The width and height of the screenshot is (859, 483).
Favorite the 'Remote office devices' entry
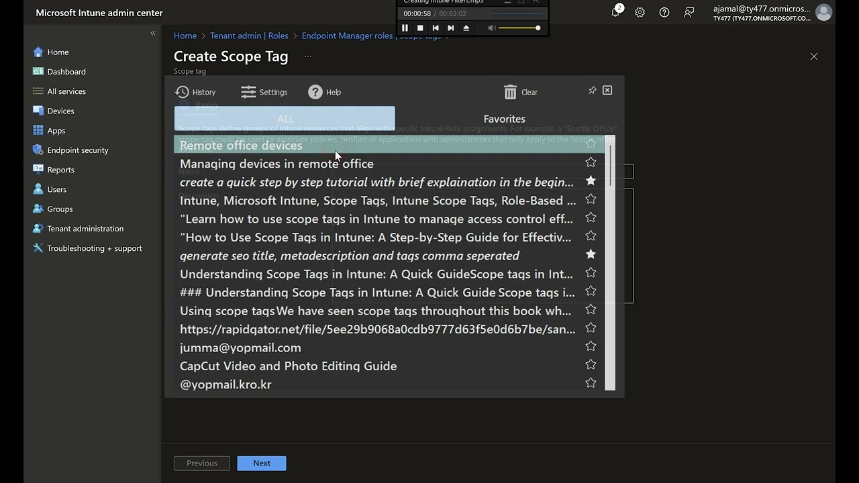click(x=591, y=144)
